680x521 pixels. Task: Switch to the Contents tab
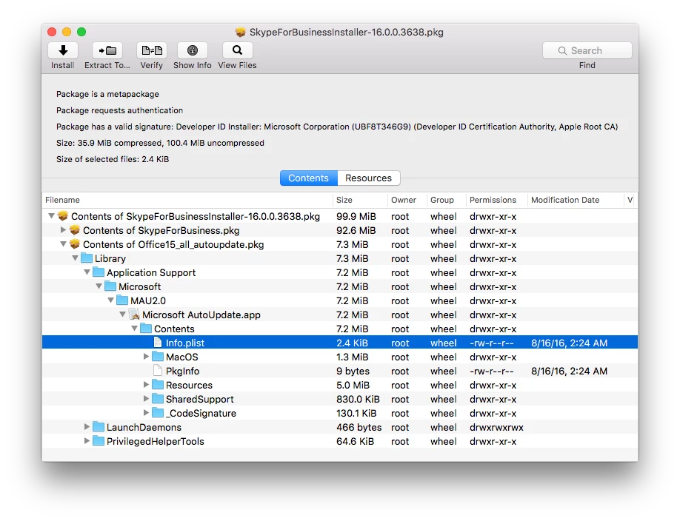point(308,178)
